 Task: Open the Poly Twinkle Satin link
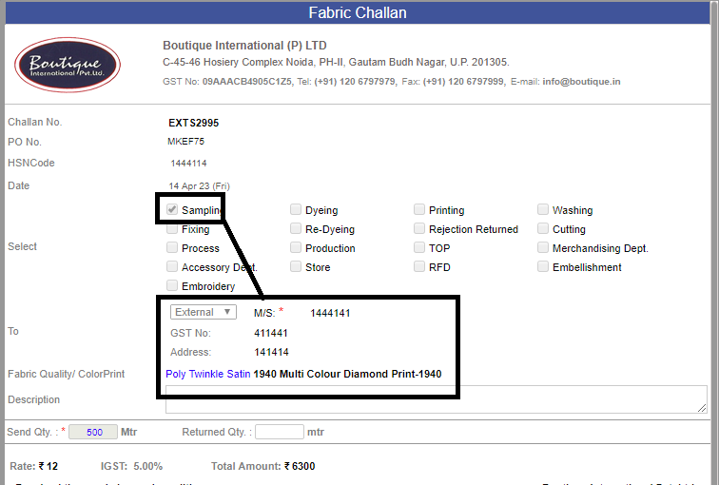click(207, 374)
